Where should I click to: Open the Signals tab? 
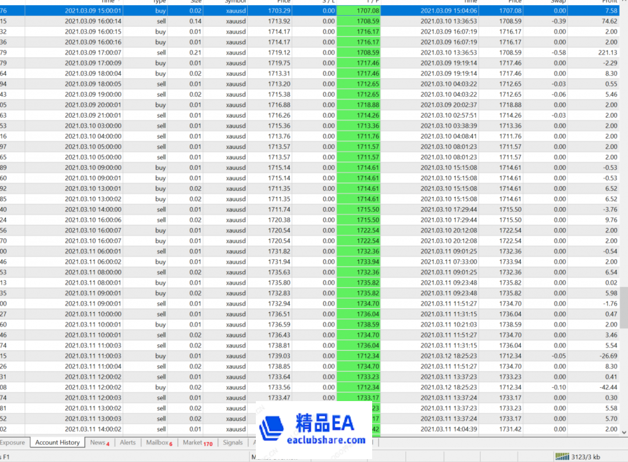[233, 442]
